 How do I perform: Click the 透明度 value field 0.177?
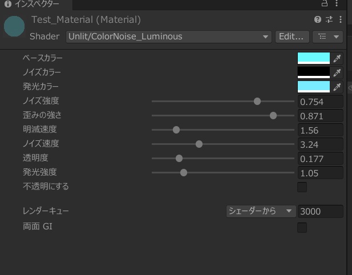click(x=321, y=159)
